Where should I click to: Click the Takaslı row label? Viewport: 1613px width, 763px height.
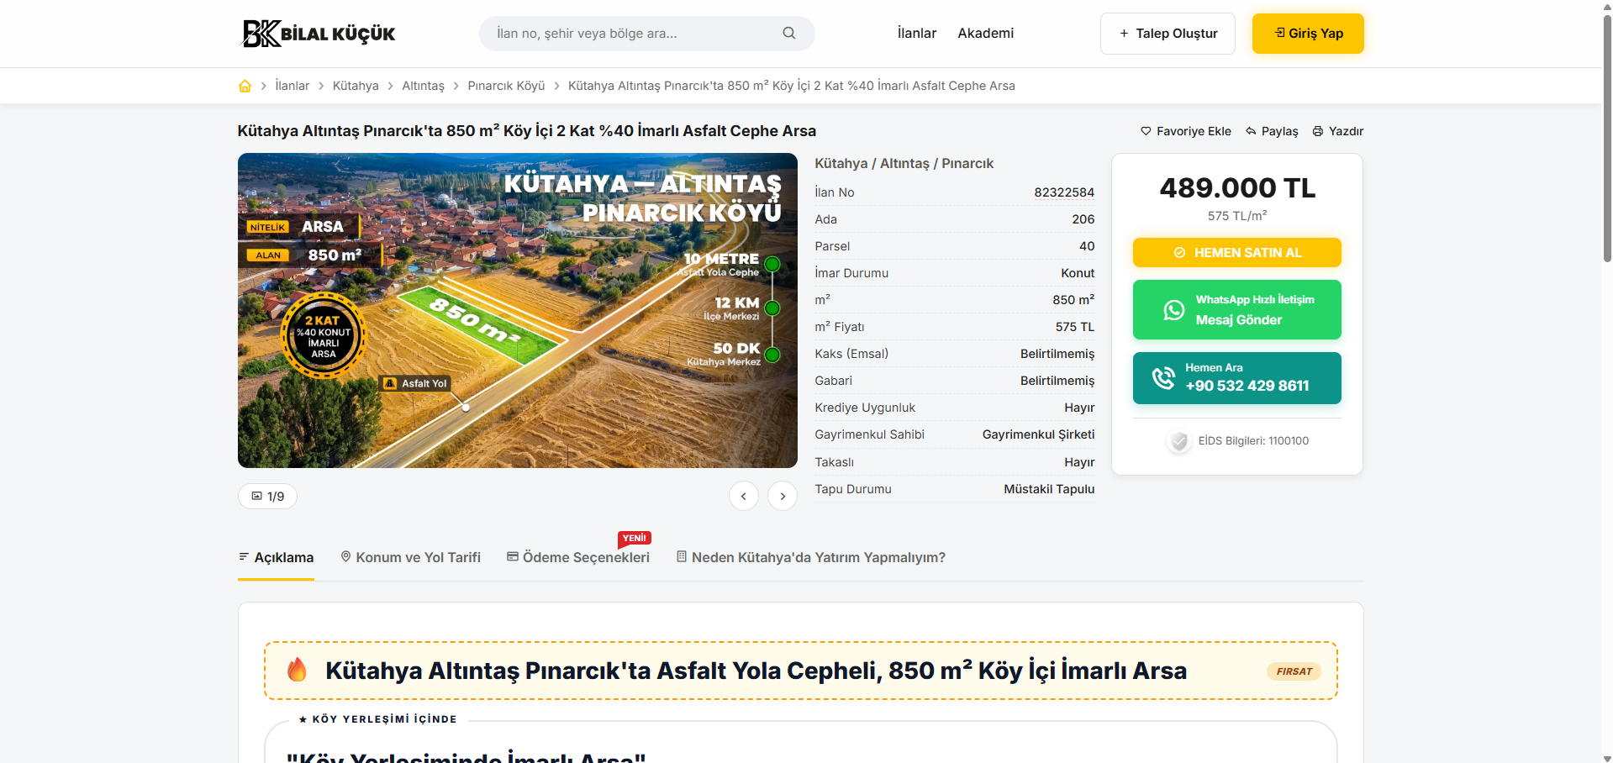click(834, 462)
